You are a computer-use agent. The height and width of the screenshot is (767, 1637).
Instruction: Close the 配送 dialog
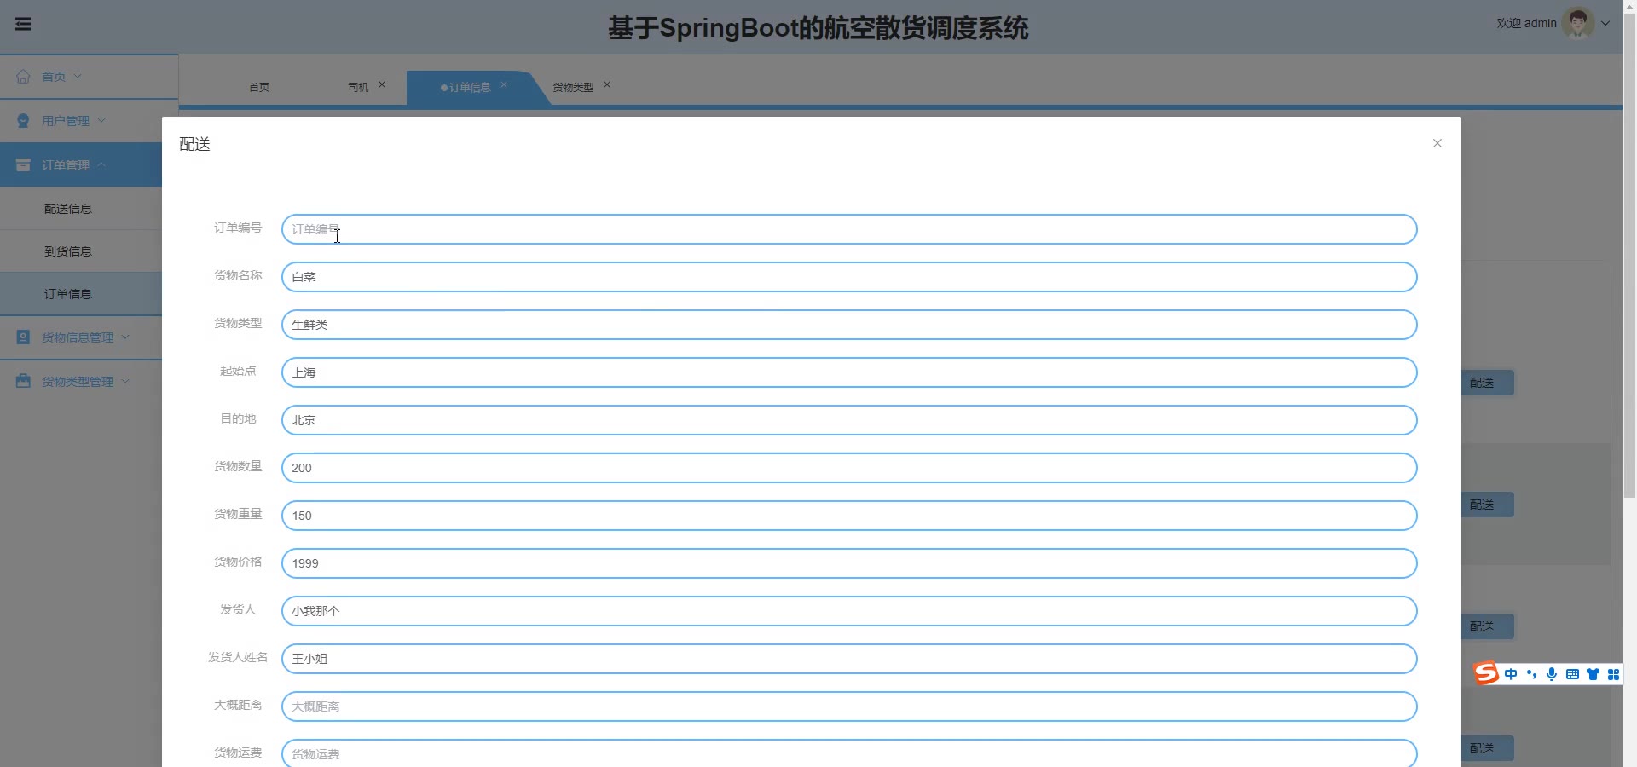(x=1437, y=143)
